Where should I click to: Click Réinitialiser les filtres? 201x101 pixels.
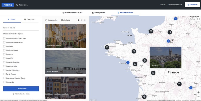click(21, 94)
